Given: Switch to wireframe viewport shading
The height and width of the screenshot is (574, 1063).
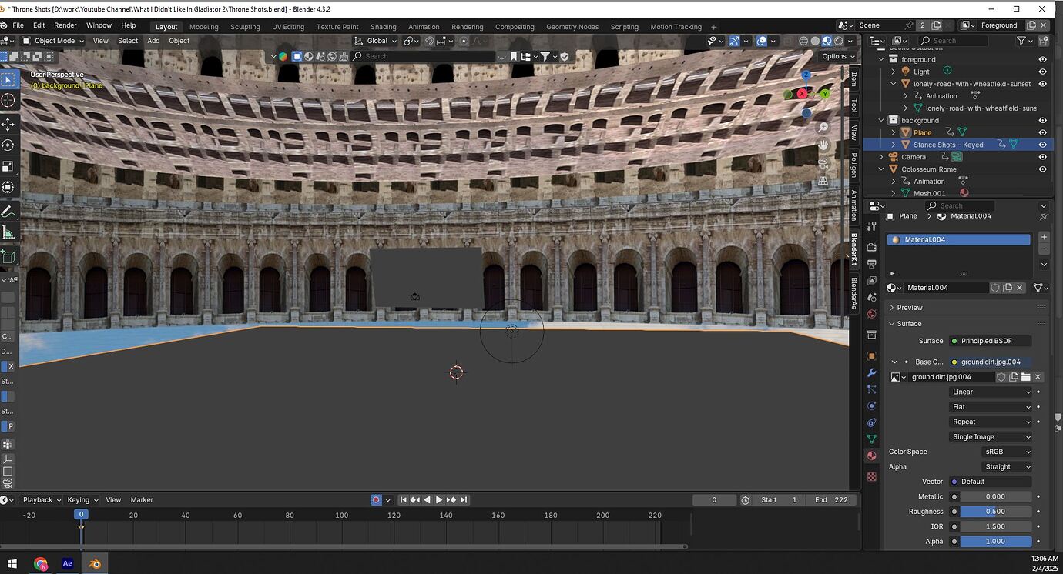Looking at the screenshot, I should tap(803, 41).
